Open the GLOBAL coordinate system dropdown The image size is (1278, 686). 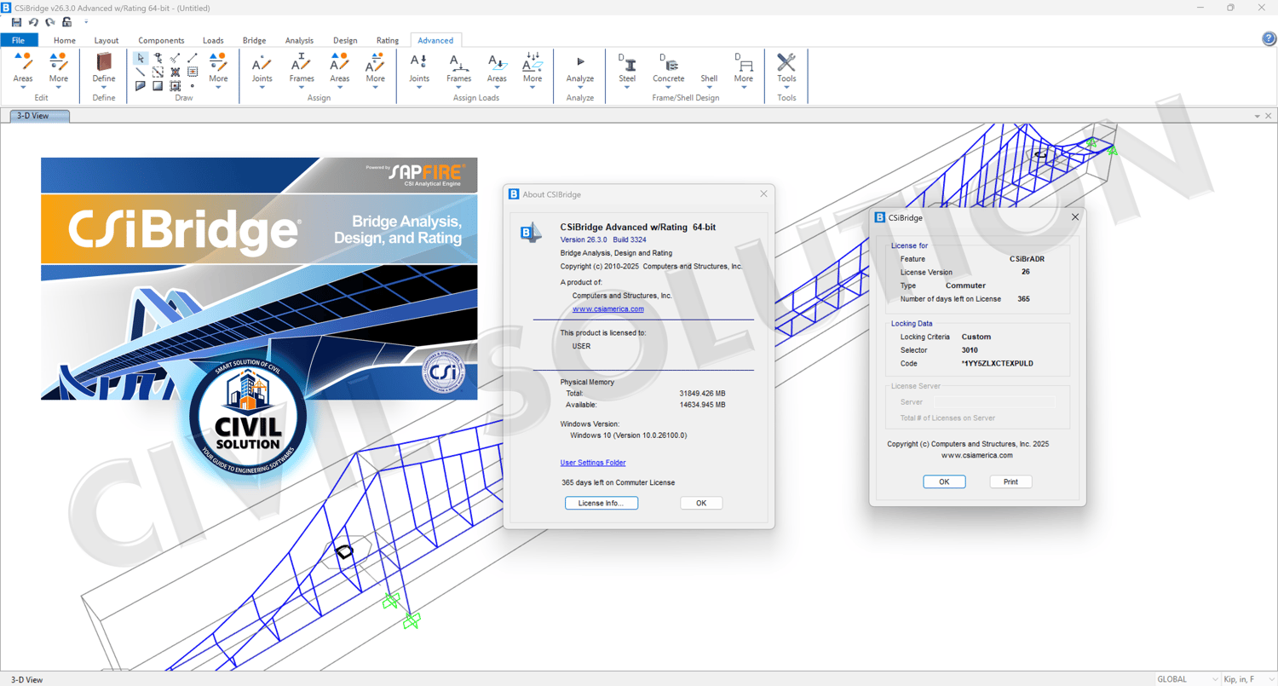tap(1187, 679)
